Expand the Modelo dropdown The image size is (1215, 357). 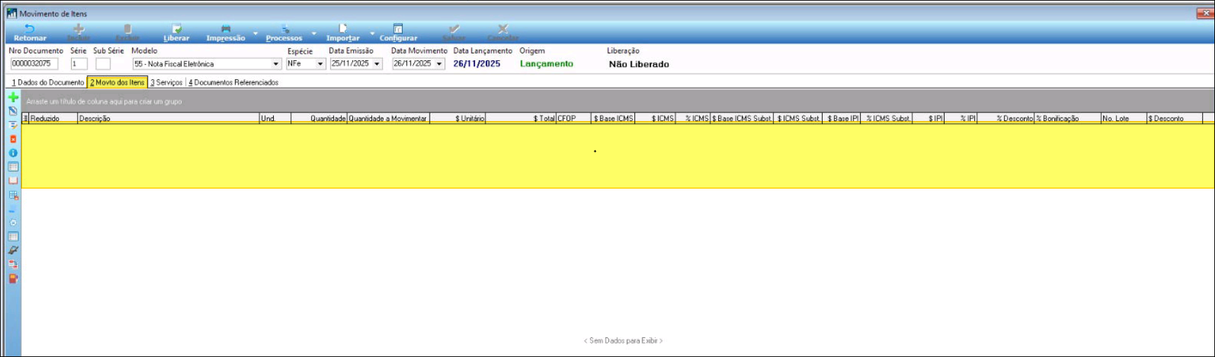click(x=276, y=64)
